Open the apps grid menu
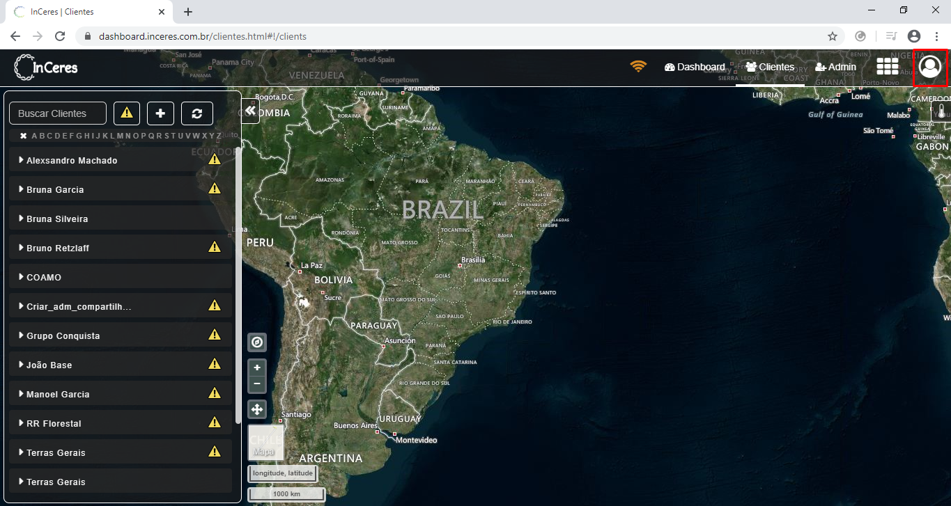The image size is (951, 506). pos(887,66)
